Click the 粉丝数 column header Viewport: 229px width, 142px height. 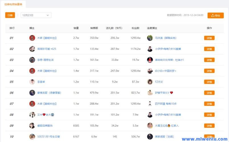click(x=135, y=28)
